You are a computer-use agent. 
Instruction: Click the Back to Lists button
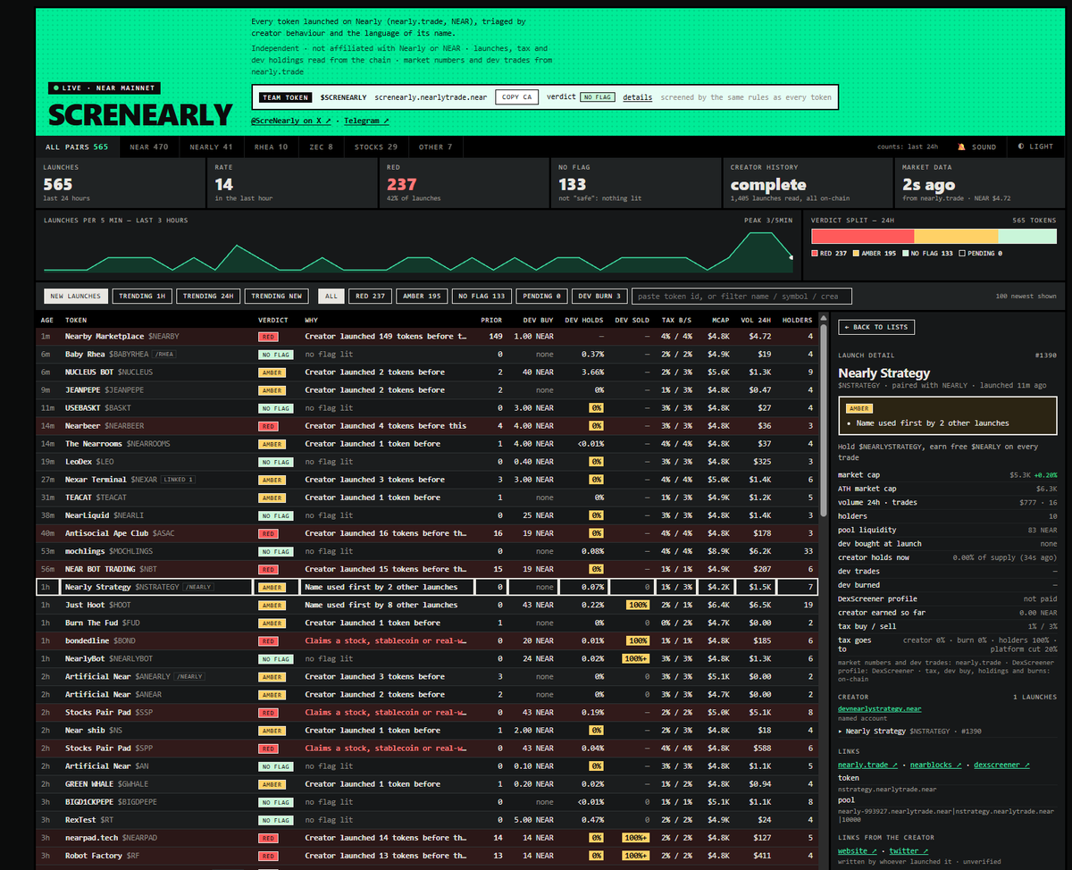875,327
